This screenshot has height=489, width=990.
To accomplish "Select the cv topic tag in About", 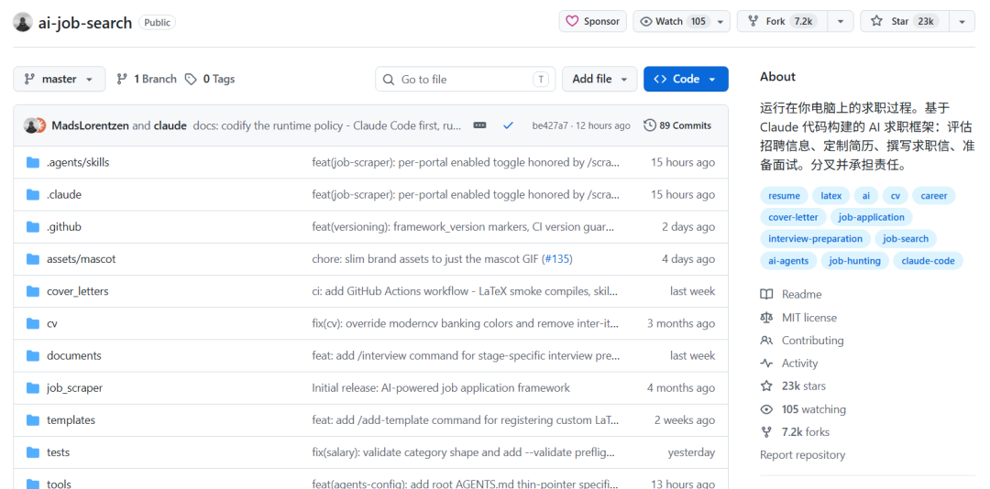I will pos(896,196).
